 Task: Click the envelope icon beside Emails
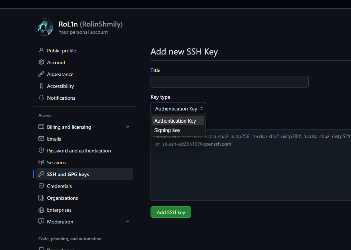41,138
